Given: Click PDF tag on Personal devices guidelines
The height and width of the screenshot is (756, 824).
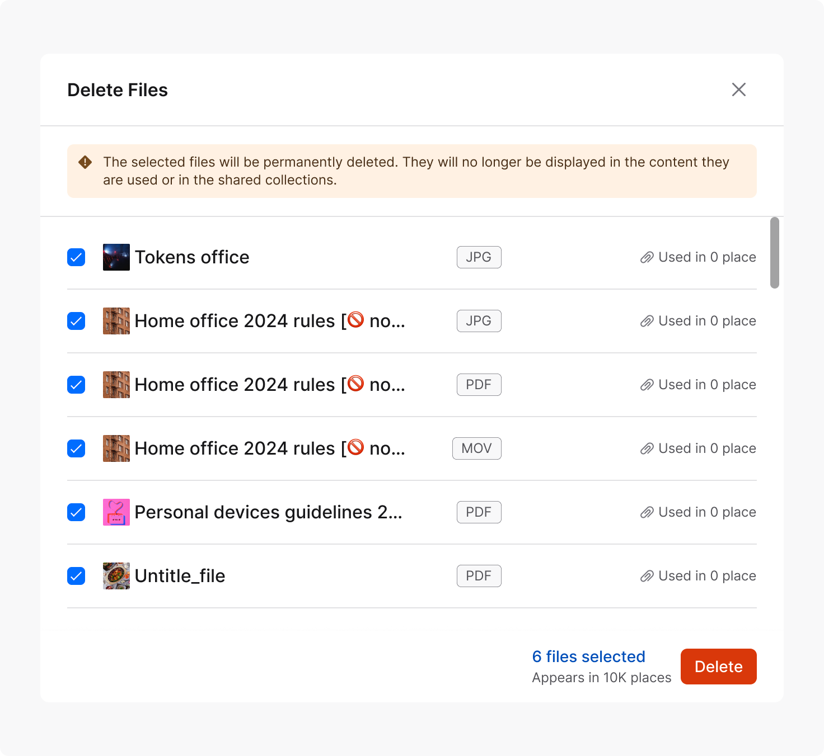Looking at the screenshot, I should pyautogui.click(x=479, y=512).
